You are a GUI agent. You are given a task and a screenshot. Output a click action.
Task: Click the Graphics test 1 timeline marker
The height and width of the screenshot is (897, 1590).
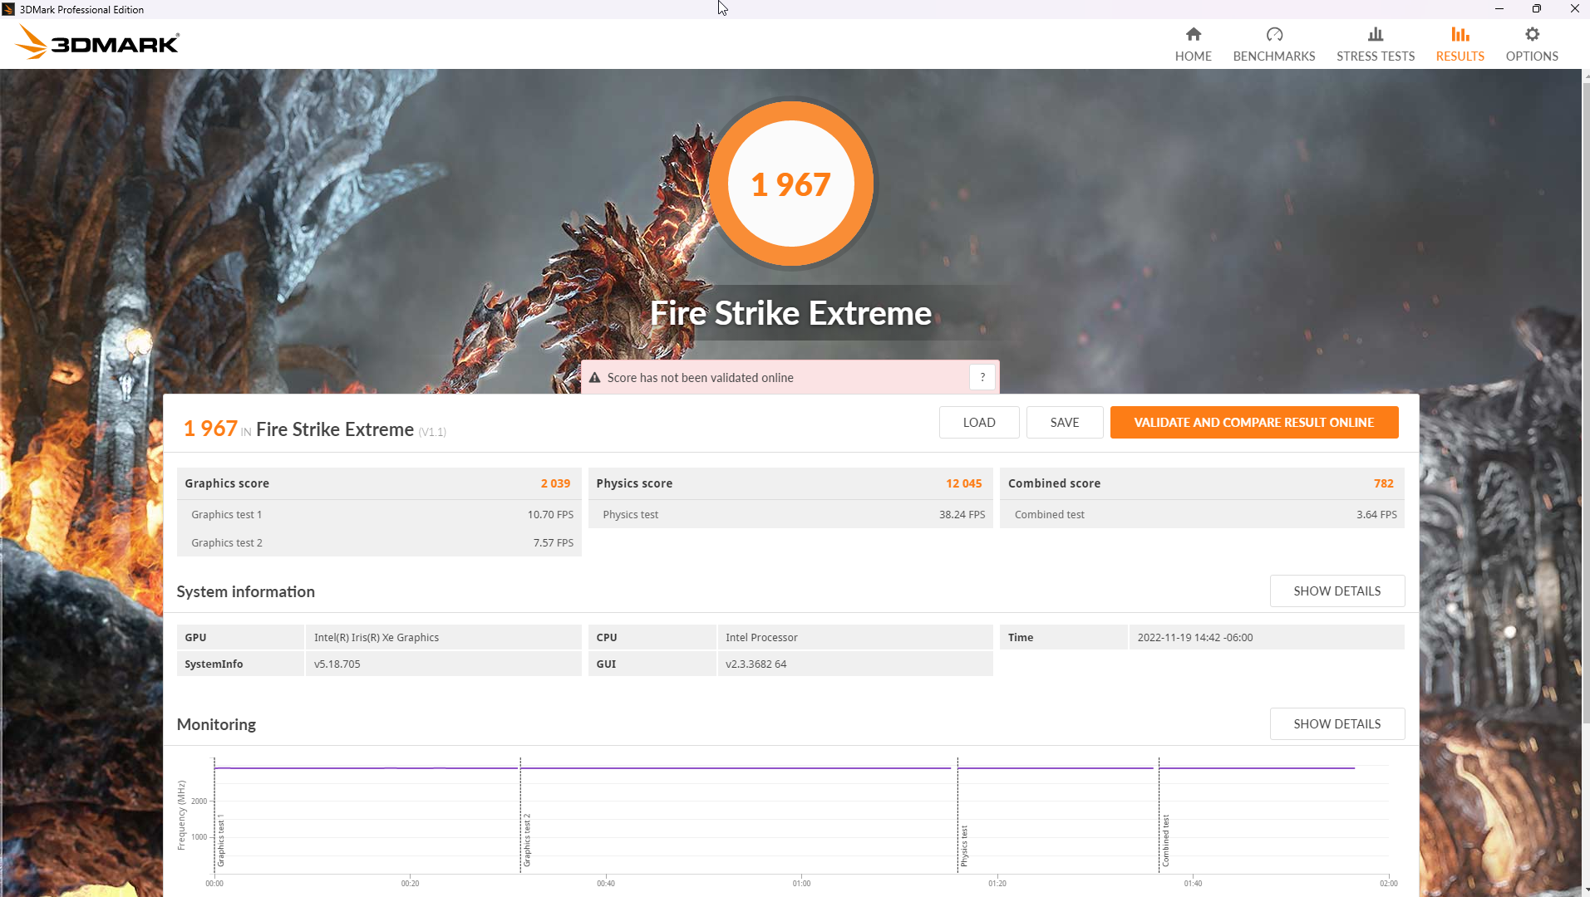pos(221,841)
